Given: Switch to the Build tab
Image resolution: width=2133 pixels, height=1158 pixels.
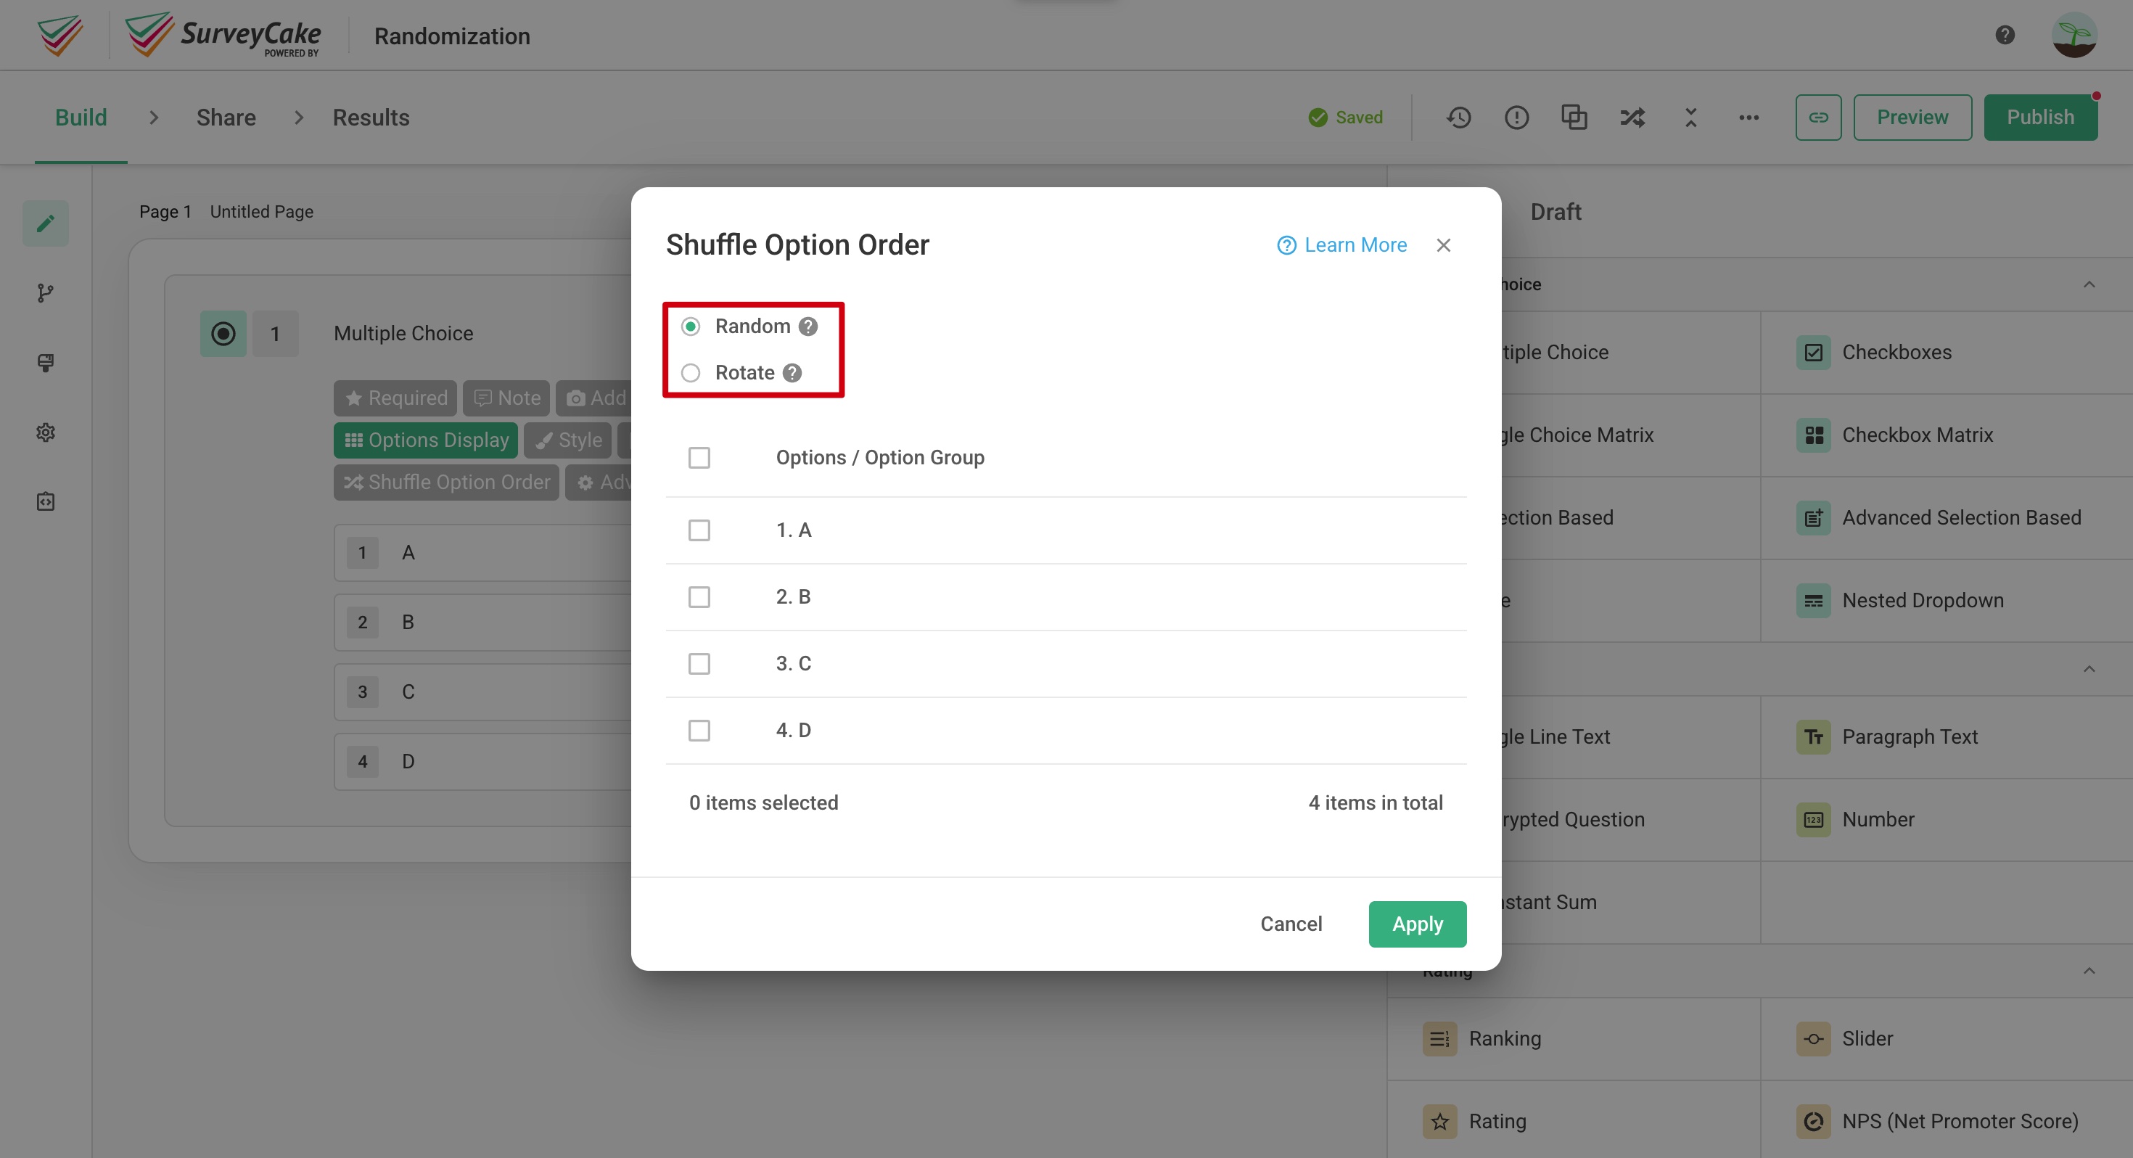Looking at the screenshot, I should tap(81, 118).
